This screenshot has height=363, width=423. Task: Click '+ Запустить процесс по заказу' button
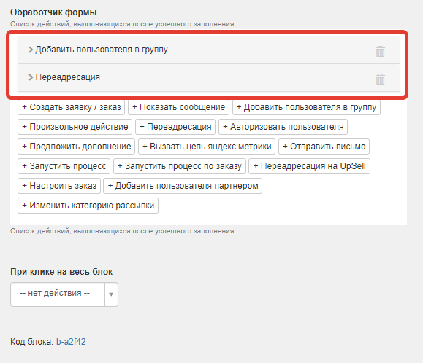click(x=180, y=166)
